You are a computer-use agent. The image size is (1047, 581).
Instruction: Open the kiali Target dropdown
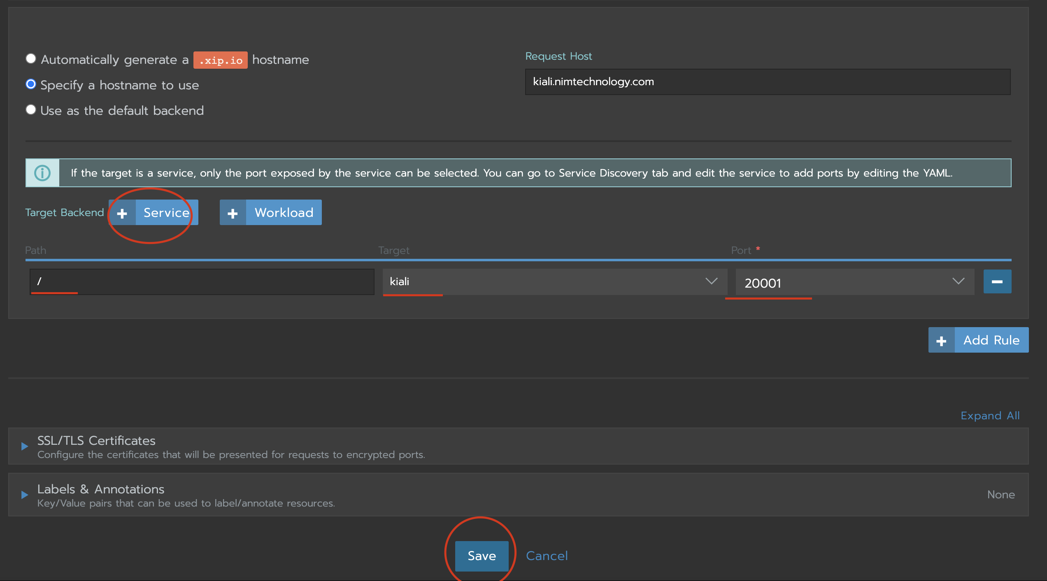554,282
